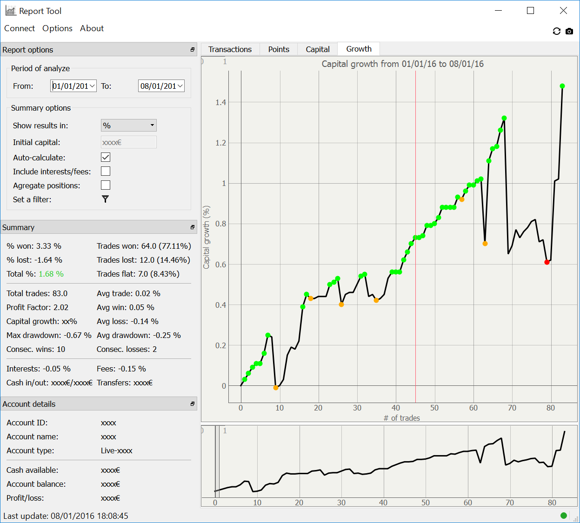
Task: Open the Options menu
Action: (x=57, y=28)
